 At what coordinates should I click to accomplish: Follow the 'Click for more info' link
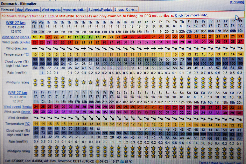click(191, 15)
